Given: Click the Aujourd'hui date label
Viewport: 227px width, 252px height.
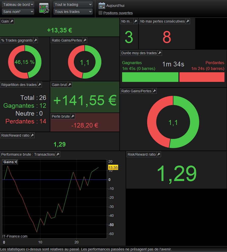Looking at the screenshot, I should pyautogui.click(x=115, y=6).
